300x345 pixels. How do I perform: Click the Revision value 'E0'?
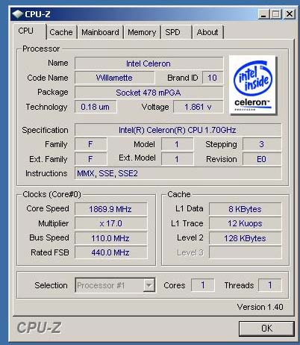(262, 159)
